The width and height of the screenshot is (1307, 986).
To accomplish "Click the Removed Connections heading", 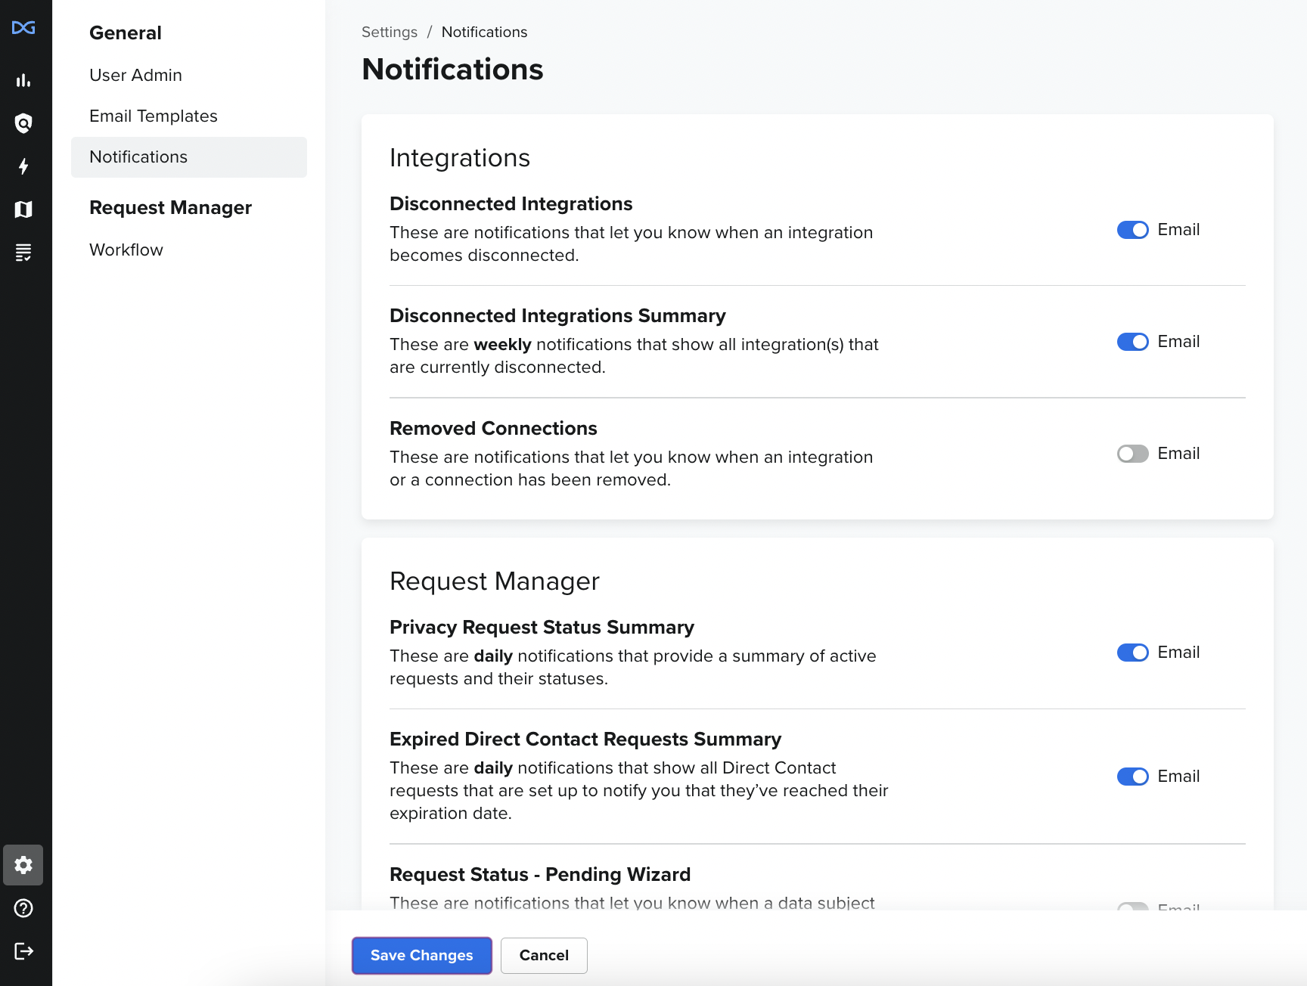I will point(493,429).
